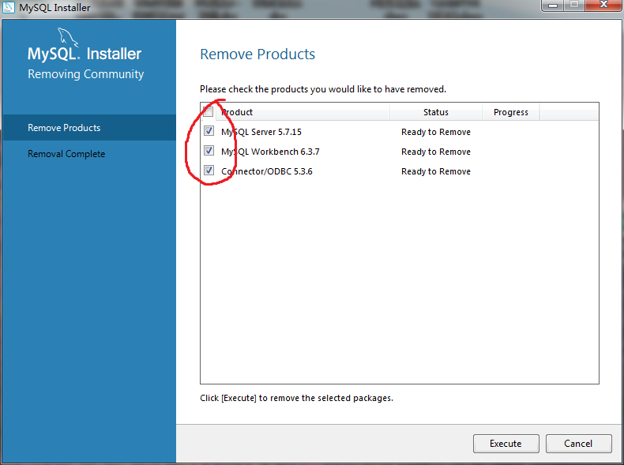This screenshot has height=465, width=624.
Task: Select the Remove Products step in sidebar
Action: coord(89,128)
